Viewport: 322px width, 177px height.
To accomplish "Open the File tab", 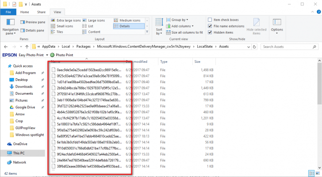I will [x=8, y=12].
